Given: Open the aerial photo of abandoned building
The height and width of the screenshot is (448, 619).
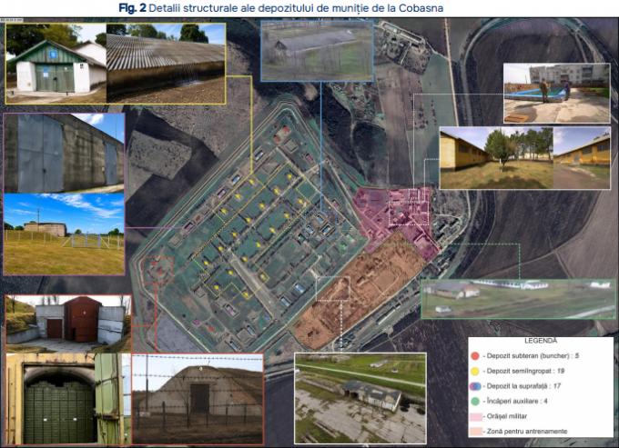Looking at the screenshot, I should tap(360, 398).
